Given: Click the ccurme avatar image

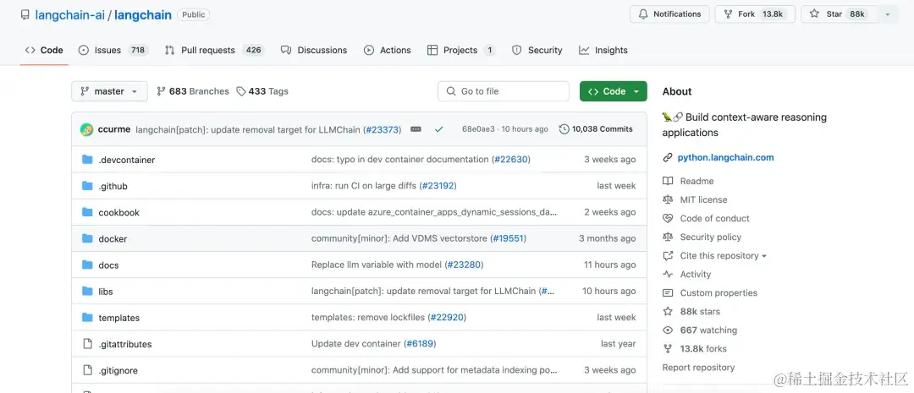Looking at the screenshot, I should coord(87,129).
